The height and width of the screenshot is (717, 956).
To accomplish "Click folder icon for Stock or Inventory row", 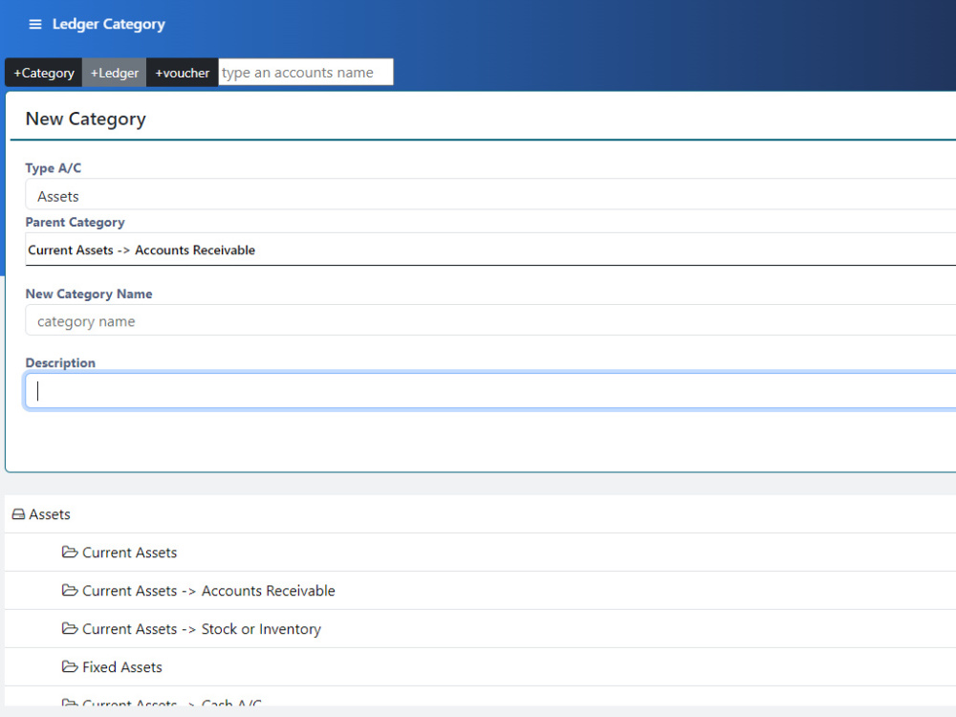I will coord(70,628).
